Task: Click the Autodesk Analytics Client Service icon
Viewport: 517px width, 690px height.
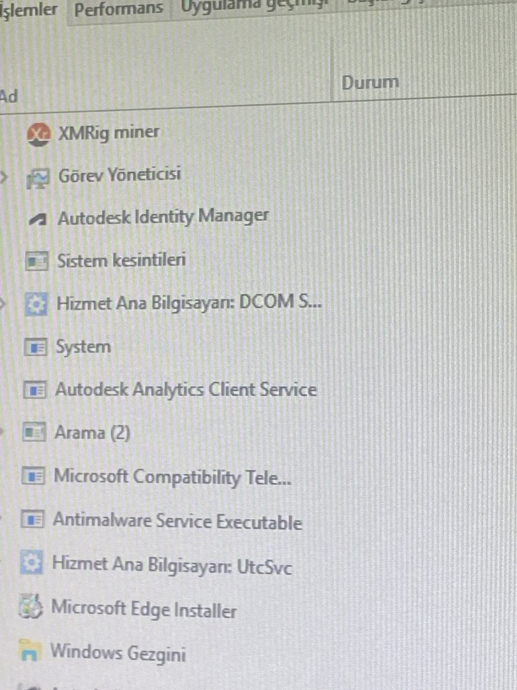Action: [34, 390]
